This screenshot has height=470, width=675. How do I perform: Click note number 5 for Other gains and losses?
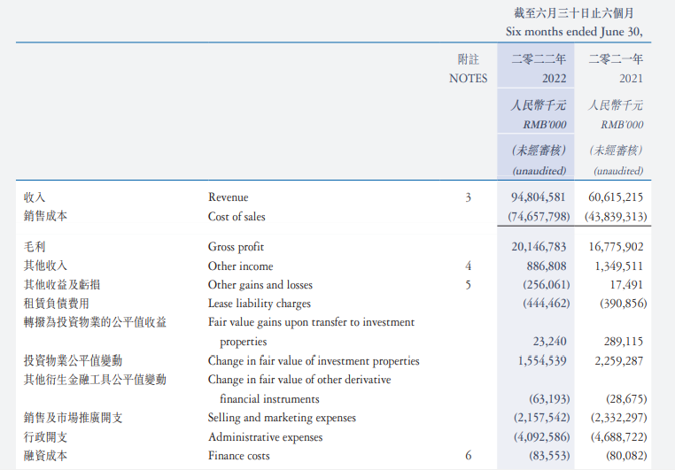point(469,285)
